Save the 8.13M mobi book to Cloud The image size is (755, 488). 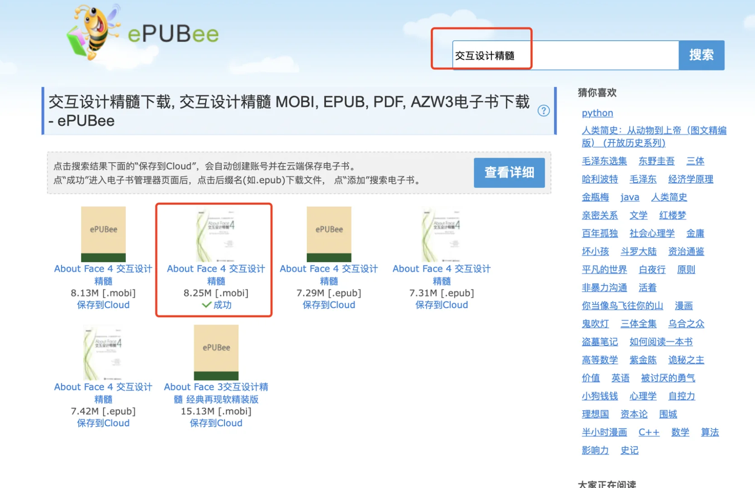tap(103, 305)
